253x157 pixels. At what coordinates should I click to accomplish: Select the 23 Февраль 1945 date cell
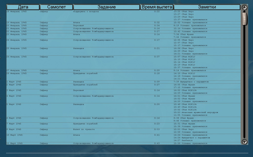coord(16,34)
